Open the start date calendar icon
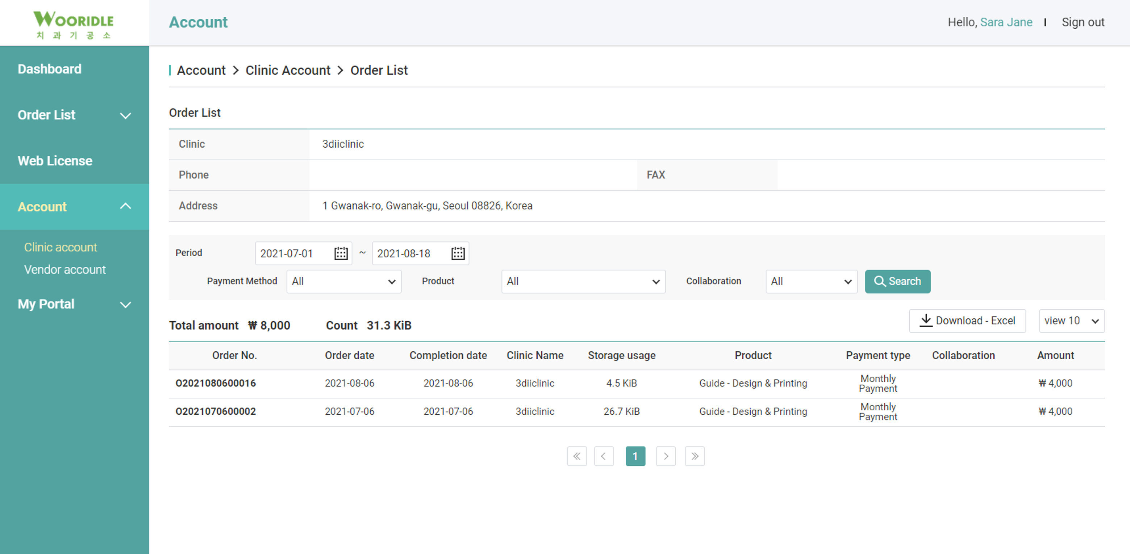 coord(341,253)
